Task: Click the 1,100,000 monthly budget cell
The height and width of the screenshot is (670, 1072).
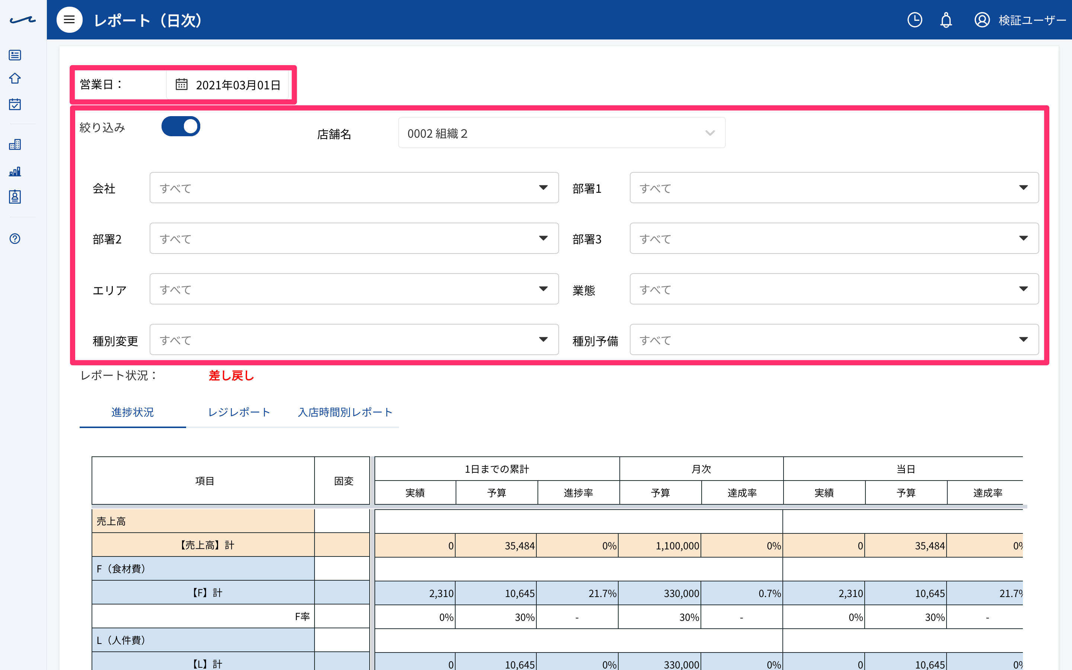Action: 660,545
